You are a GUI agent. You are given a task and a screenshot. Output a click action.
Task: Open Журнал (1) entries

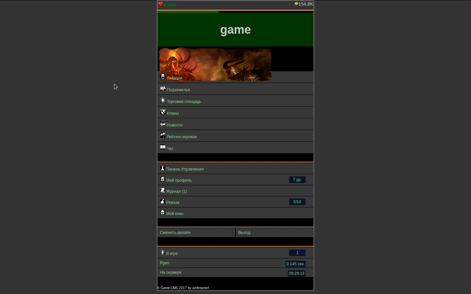[176, 191]
